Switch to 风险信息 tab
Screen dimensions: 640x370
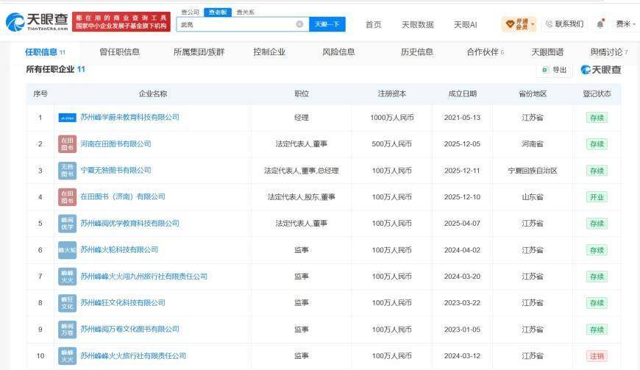pyautogui.click(x=338, y=52)
